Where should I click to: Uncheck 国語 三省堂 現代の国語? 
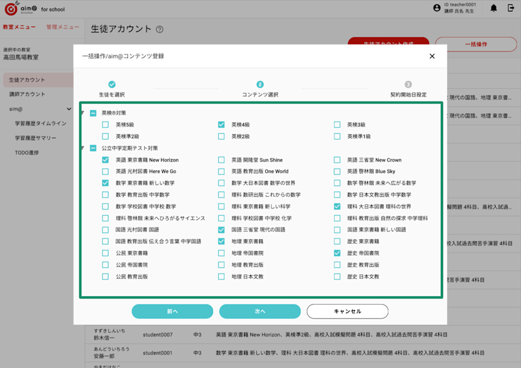221,229
